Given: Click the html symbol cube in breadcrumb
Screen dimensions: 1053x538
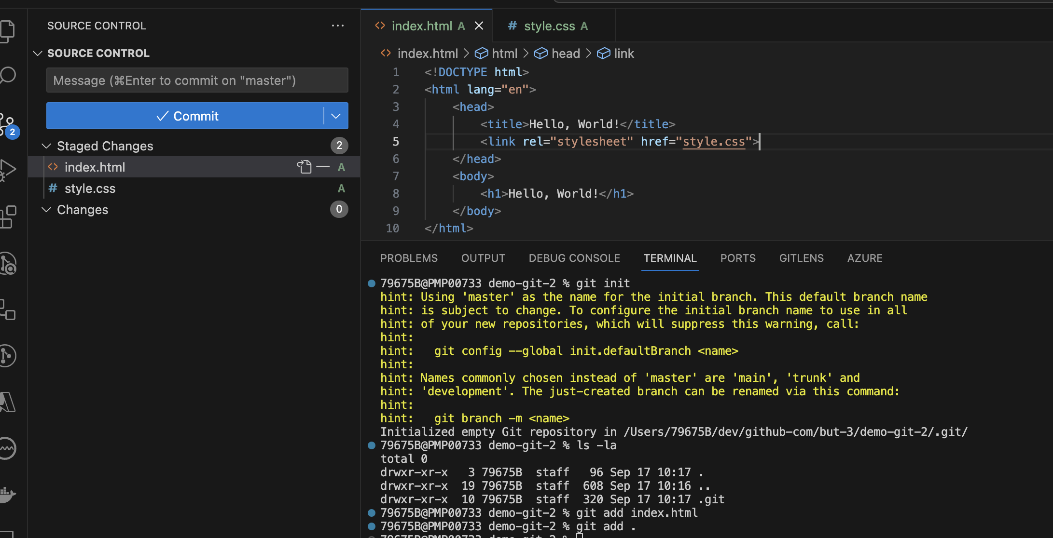Looking at the screenshot, I should (481, 53).
